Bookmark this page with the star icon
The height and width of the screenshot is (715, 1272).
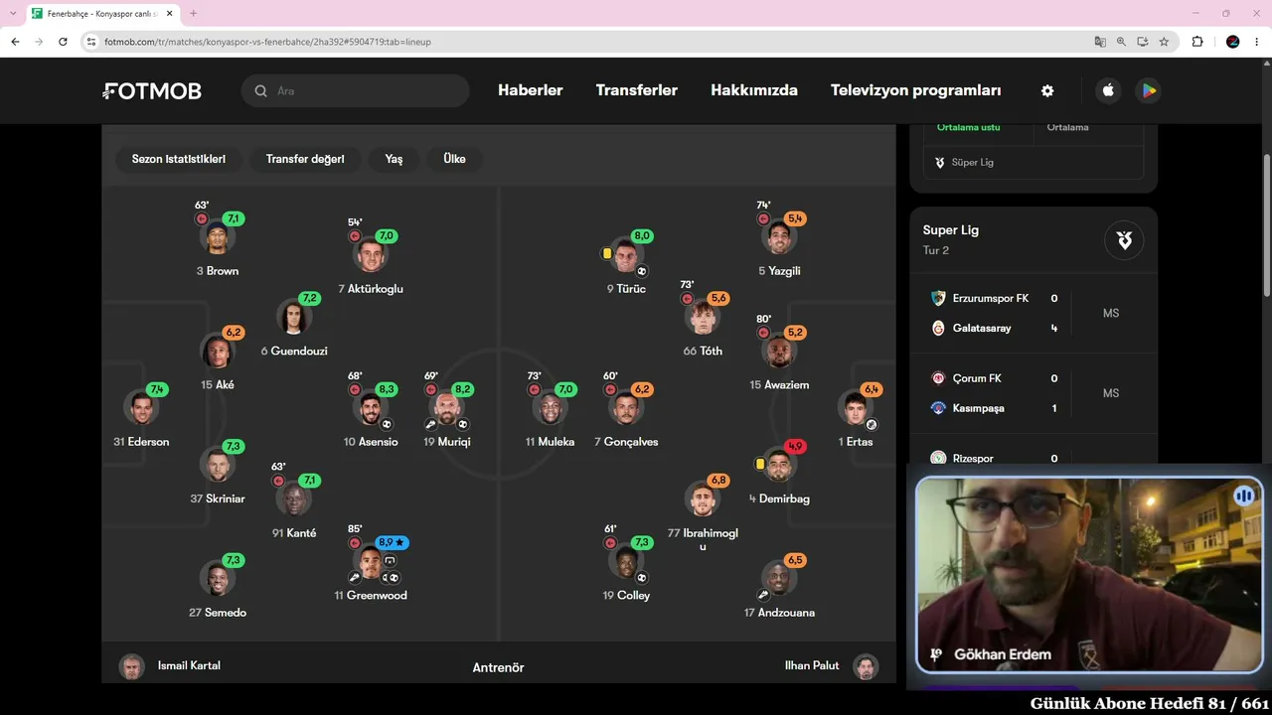[1164, 42]
